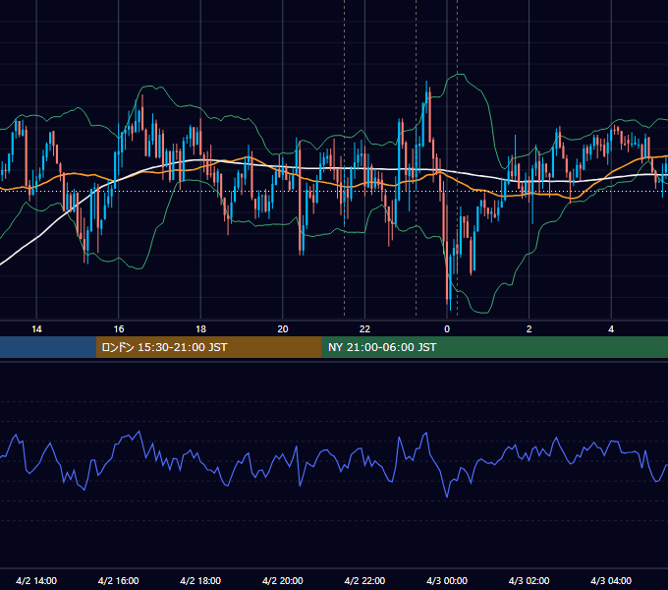Click the 4/3 02:00 label on oscillator axis
The height and width of the screenshot is (590, 668).
(x=529, y=580)
